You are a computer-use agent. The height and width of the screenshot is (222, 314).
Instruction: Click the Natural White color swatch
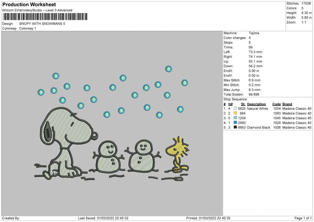coord(235,108)
